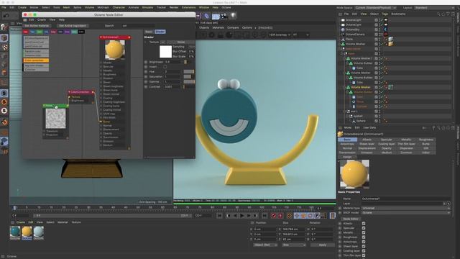Click the Get Active Material button
This screenshot has width=460, height=259.
tap(37, 26)
